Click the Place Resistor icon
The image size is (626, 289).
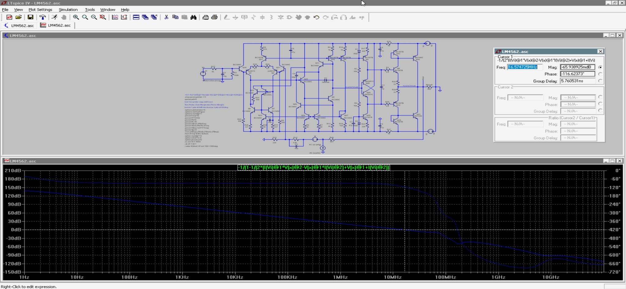pos(253,17)
